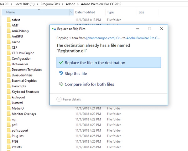This screenshot has width=188, height=151.
Task: Choose Skip this file option
Action: coord(76,74)
